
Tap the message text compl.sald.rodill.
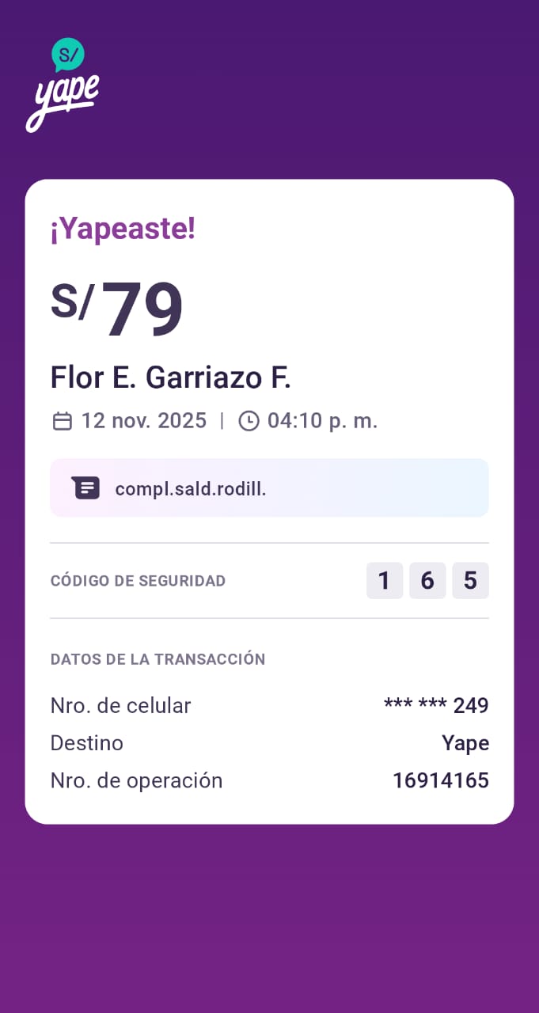191,489
